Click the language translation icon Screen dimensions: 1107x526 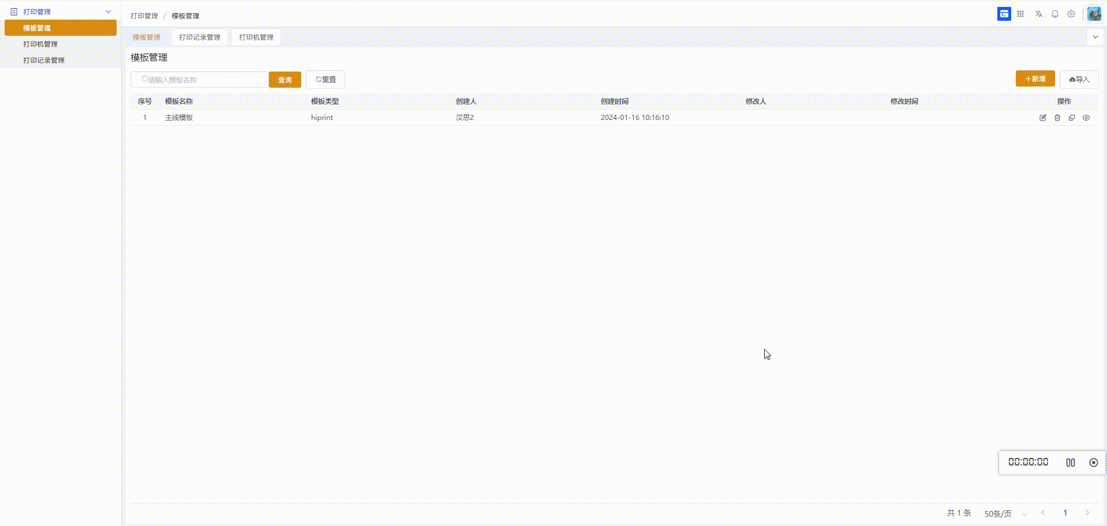coord(1038,14)
